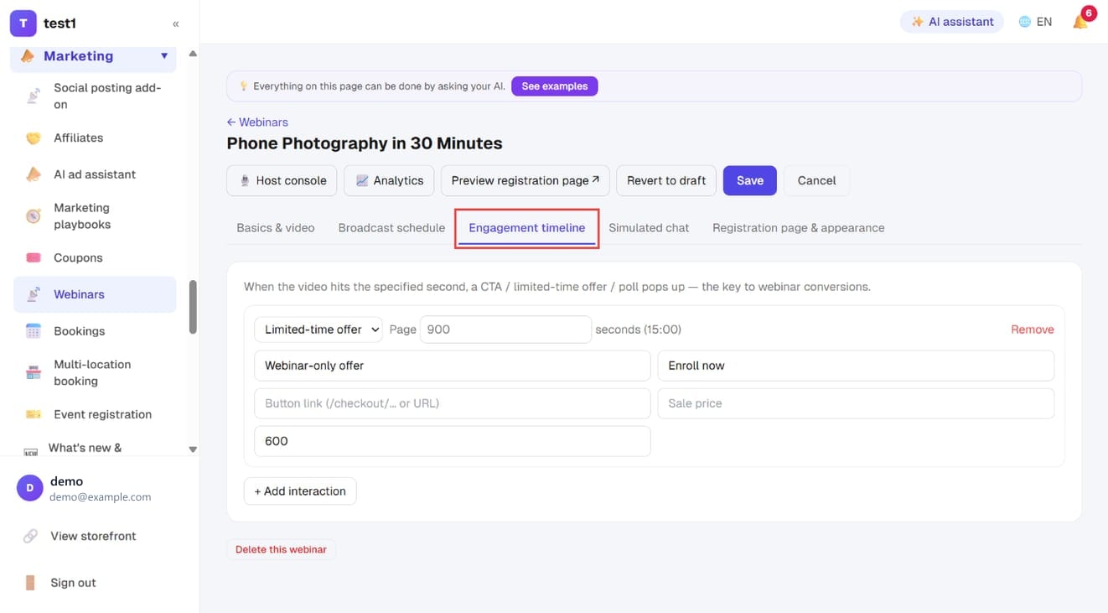Image resolution: width=1108 pixels, height=613 pixels.
Task: Click the Marketing playbooks compass icon
Action: [x=33, y=216]
